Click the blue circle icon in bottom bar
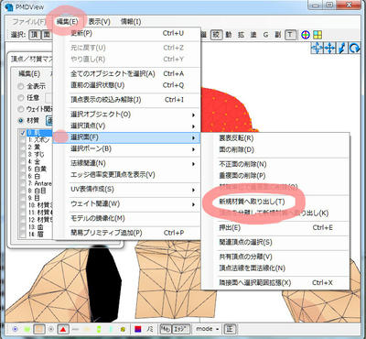 pyautogui.click(x=16, y=329)
